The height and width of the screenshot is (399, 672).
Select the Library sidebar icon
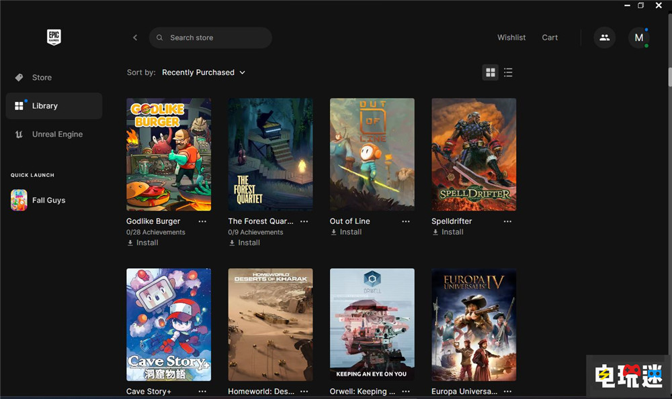coord(20,105)
